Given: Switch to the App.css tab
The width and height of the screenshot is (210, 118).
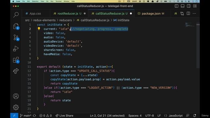Looking at the screenshot, I should [x=35, y=13].
